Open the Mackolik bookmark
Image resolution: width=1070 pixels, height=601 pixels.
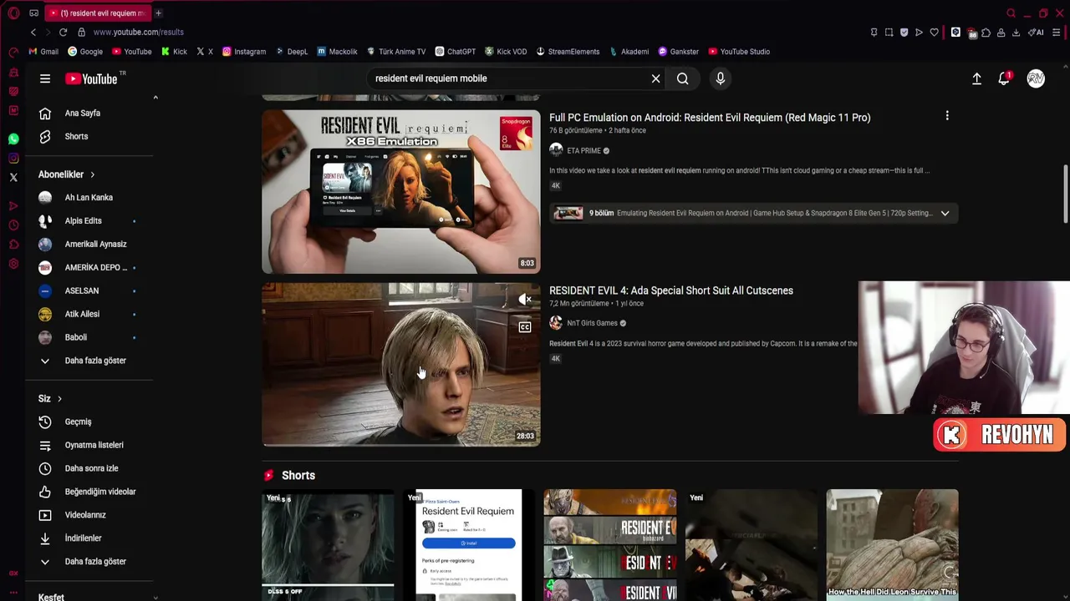pos(337,52)
